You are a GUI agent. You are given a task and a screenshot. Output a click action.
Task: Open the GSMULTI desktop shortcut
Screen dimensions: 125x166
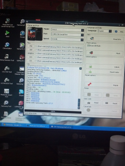pos(22,58)
